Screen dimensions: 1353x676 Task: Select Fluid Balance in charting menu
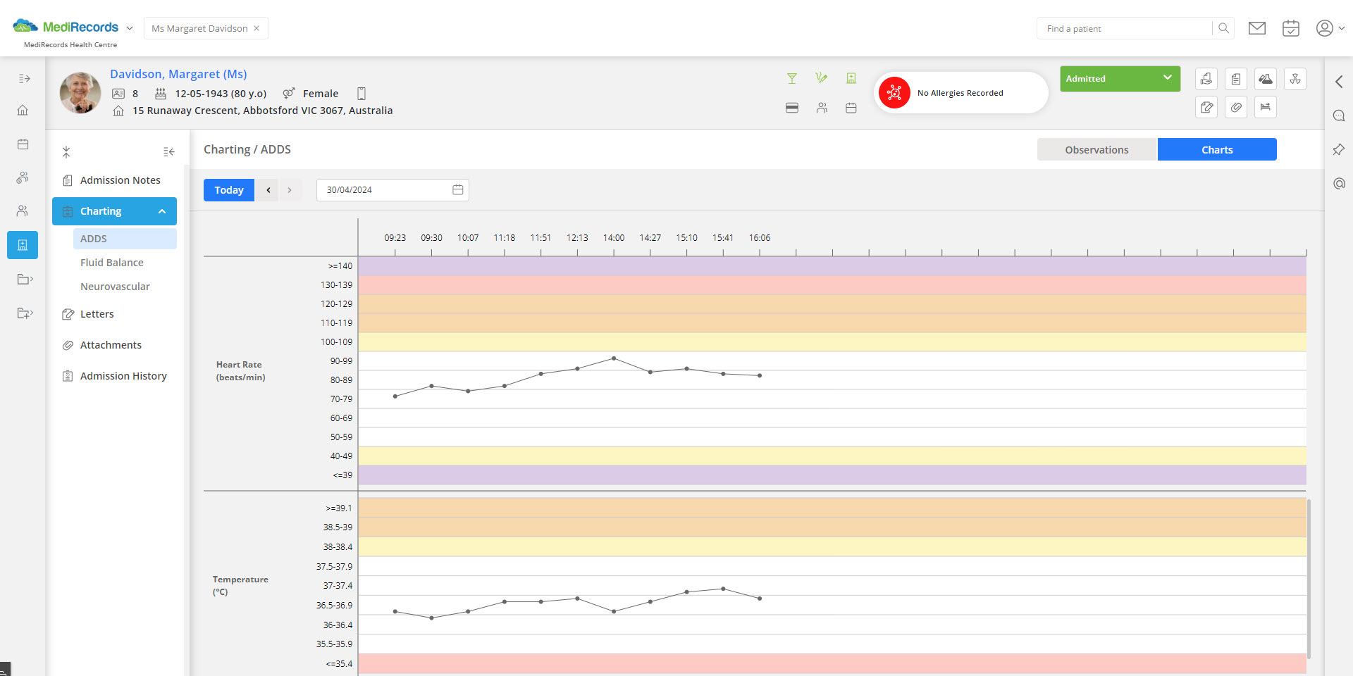pyautogui.click(x=112, y=263)
